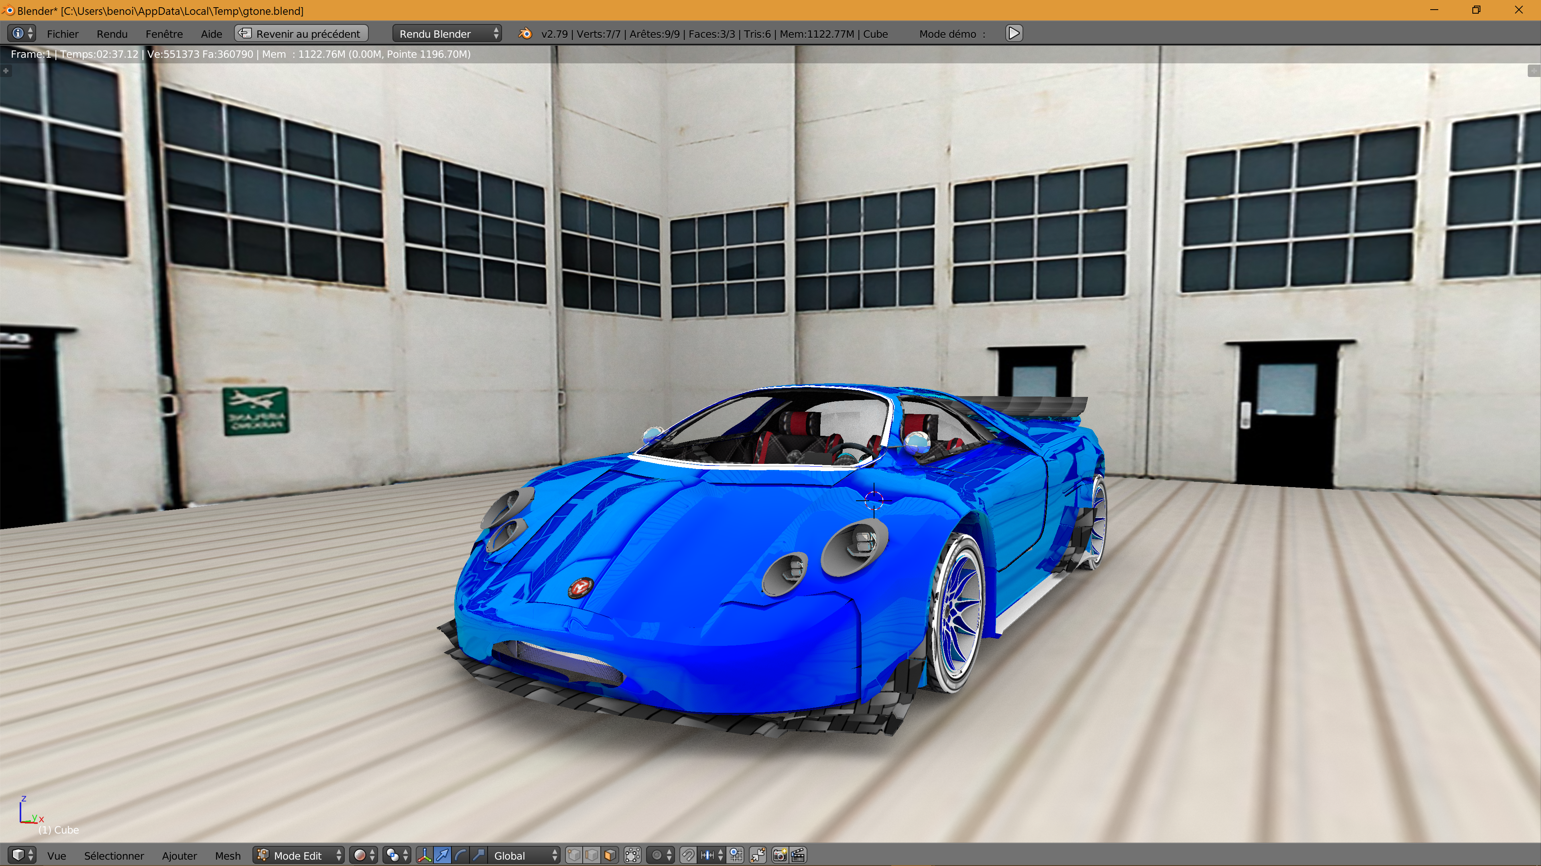Switch to face select mode
The width and height of the screenshot is (1541, 866).
[610, 855]
